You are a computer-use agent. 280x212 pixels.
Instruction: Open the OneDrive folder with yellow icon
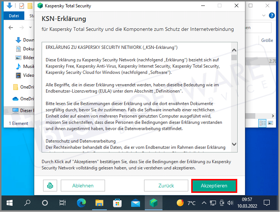[23, 87]
